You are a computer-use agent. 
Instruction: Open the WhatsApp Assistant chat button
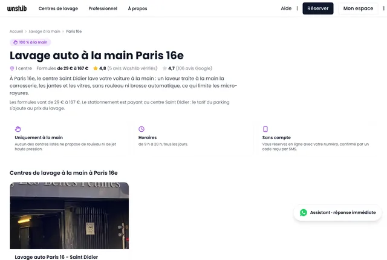(x=337, y=212)
